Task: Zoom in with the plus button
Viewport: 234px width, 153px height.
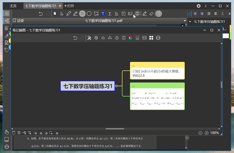Action: [206, 133]
